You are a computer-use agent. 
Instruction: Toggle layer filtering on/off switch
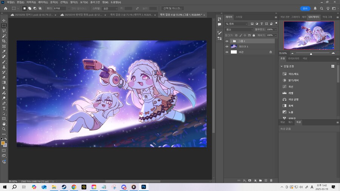pos(276,23)
